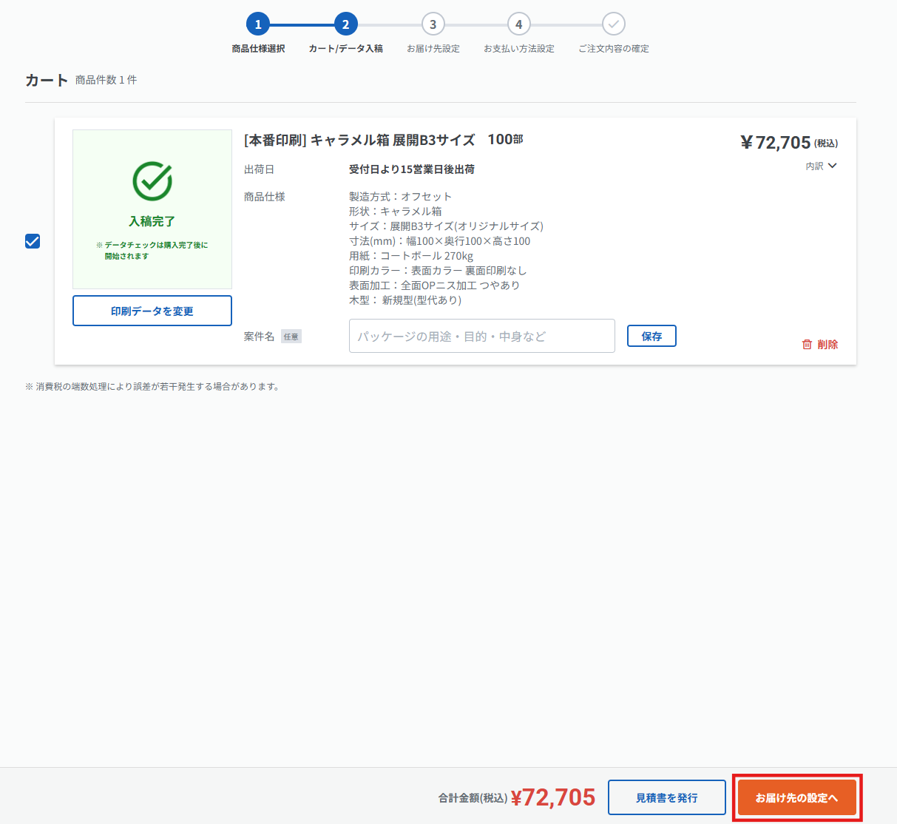Click 商品件数 1 件 text
This screenshot has height=824, width=897.
(106, 80)
